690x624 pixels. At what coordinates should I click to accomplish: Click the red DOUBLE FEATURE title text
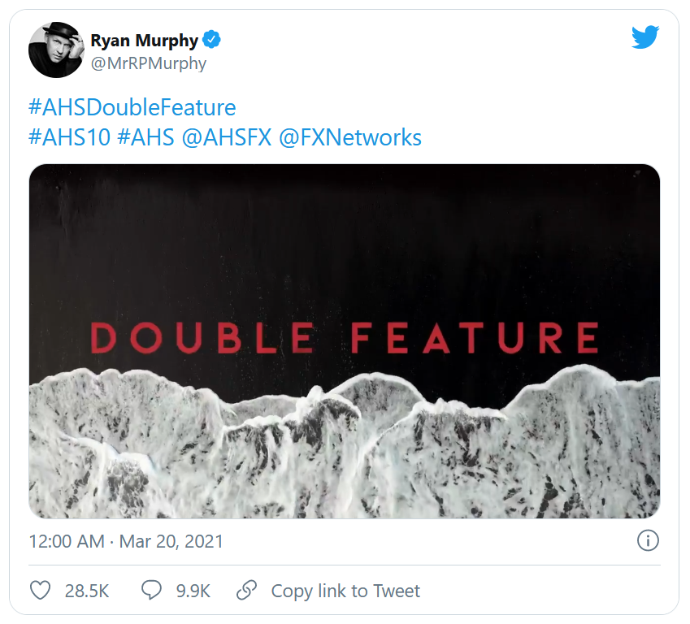[345, 337]
